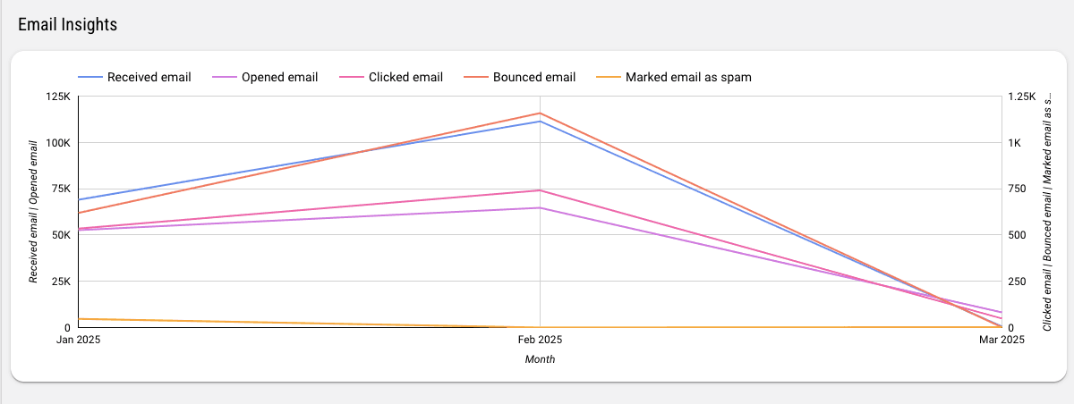Select the Bounced email peak at Feb 2025
Viewport: 1074px width, 404px height.
tap(540, 114)
